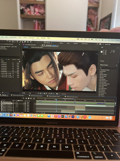The width and height of the screenshot is (120, 161).
Task: Expand the 3D Channel effects category
Action: click(100, 71)
